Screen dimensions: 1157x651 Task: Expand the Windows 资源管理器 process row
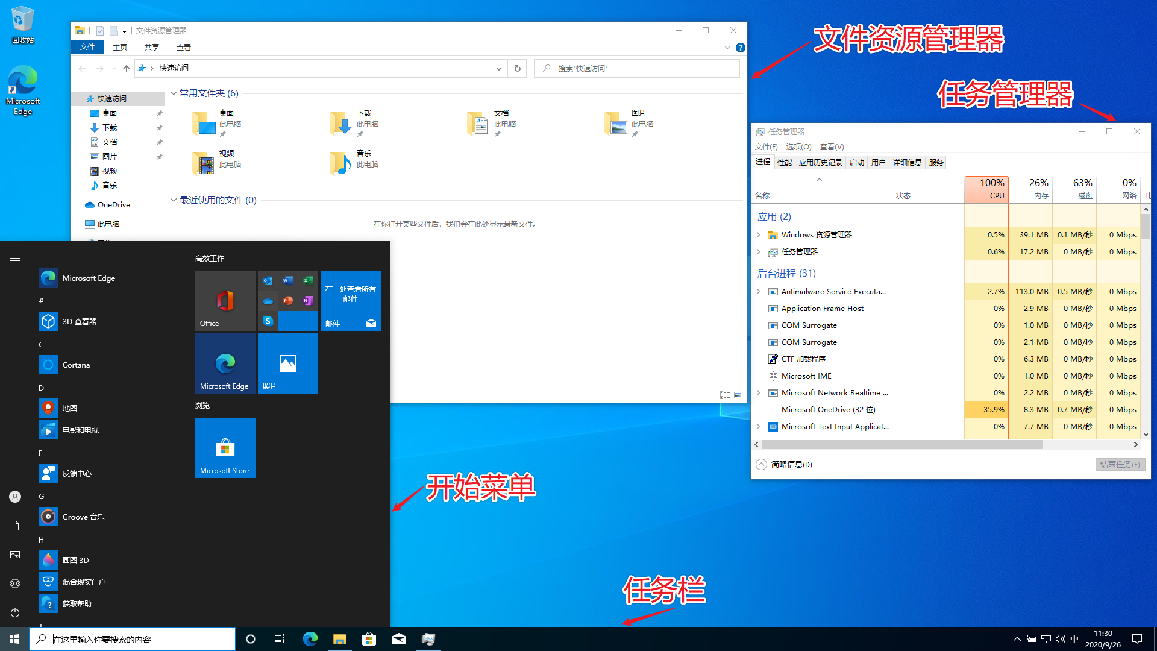[x=759, y=235]
